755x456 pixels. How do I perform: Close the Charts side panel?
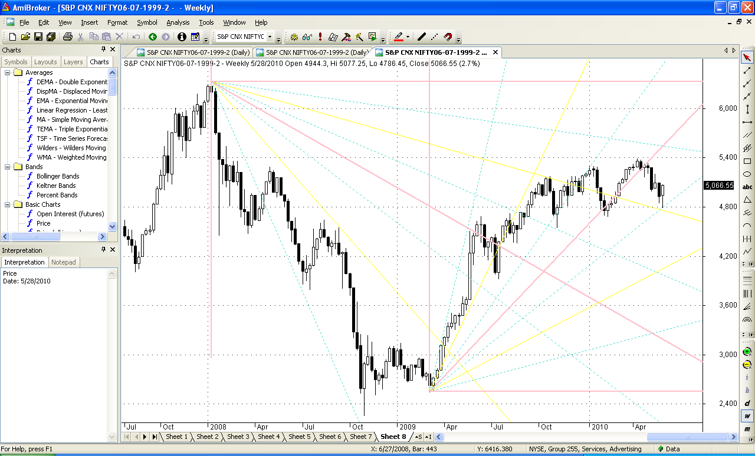(x=112, y=49)
